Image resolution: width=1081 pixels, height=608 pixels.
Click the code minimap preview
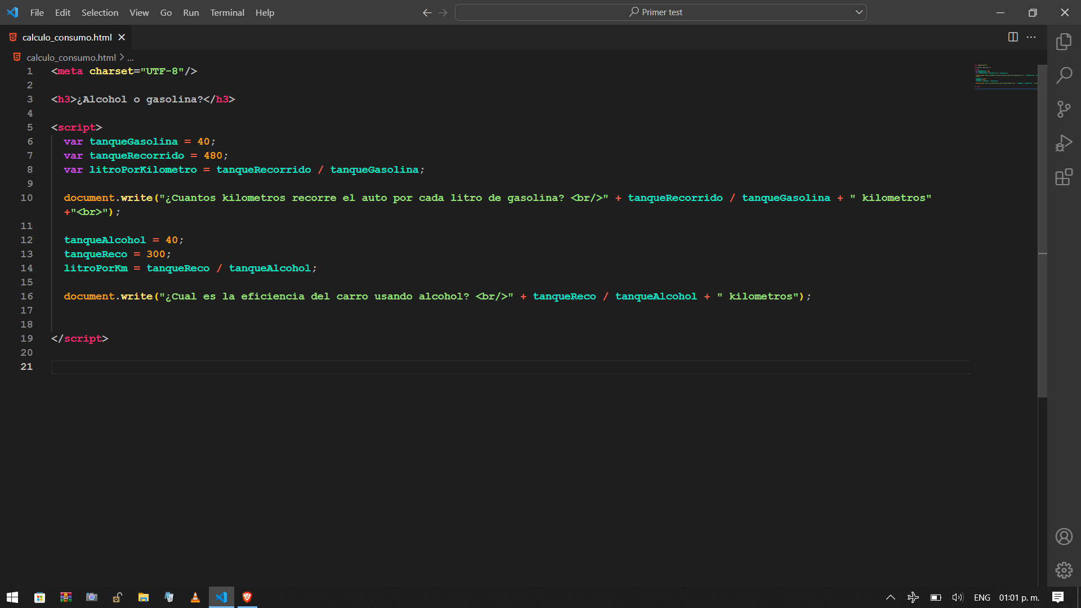tap(1006, 76)
